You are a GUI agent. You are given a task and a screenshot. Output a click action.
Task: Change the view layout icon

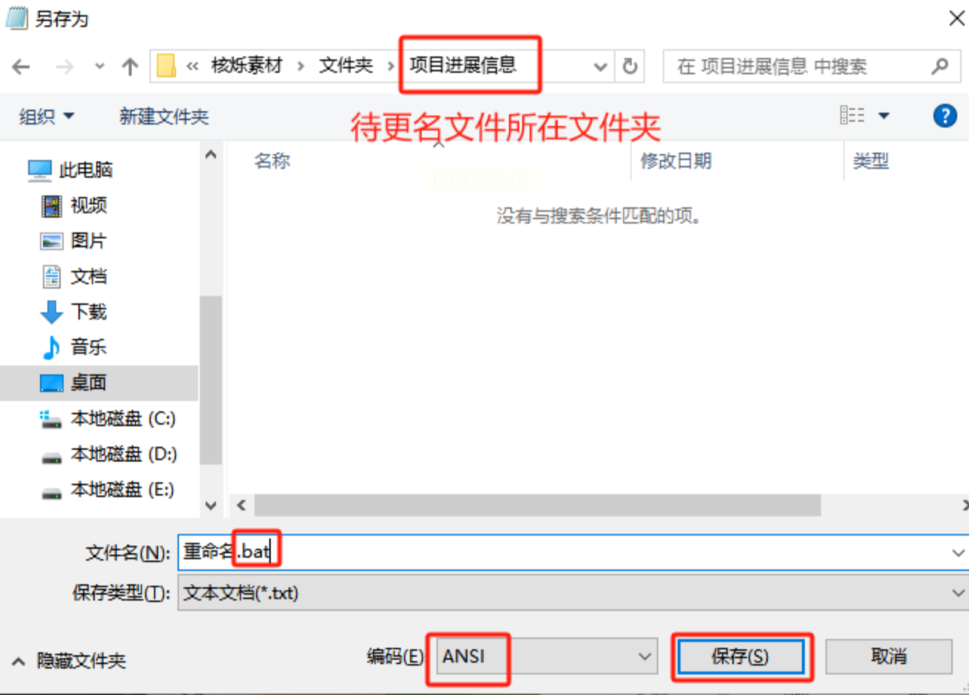pos(852,115)
